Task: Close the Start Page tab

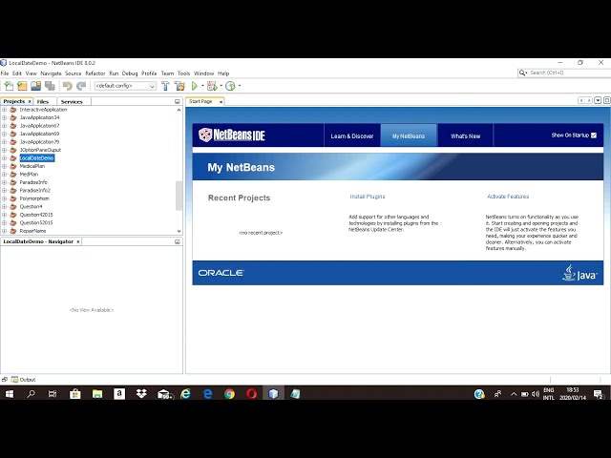Action: tap(221, 102)
